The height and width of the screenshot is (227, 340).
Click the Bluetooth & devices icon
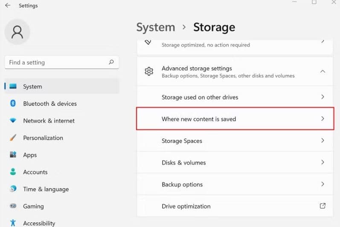13,103
